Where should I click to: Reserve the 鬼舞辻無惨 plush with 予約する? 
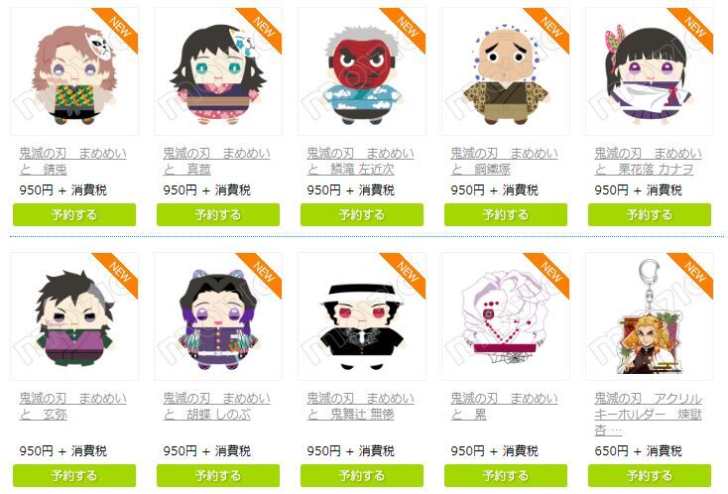coord(362,476)
